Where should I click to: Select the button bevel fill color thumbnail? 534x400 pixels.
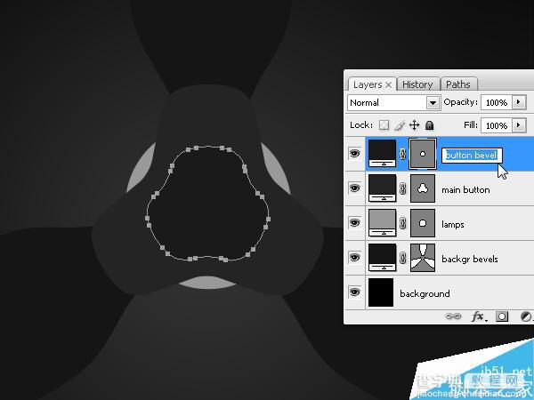[x=382, y=153]
